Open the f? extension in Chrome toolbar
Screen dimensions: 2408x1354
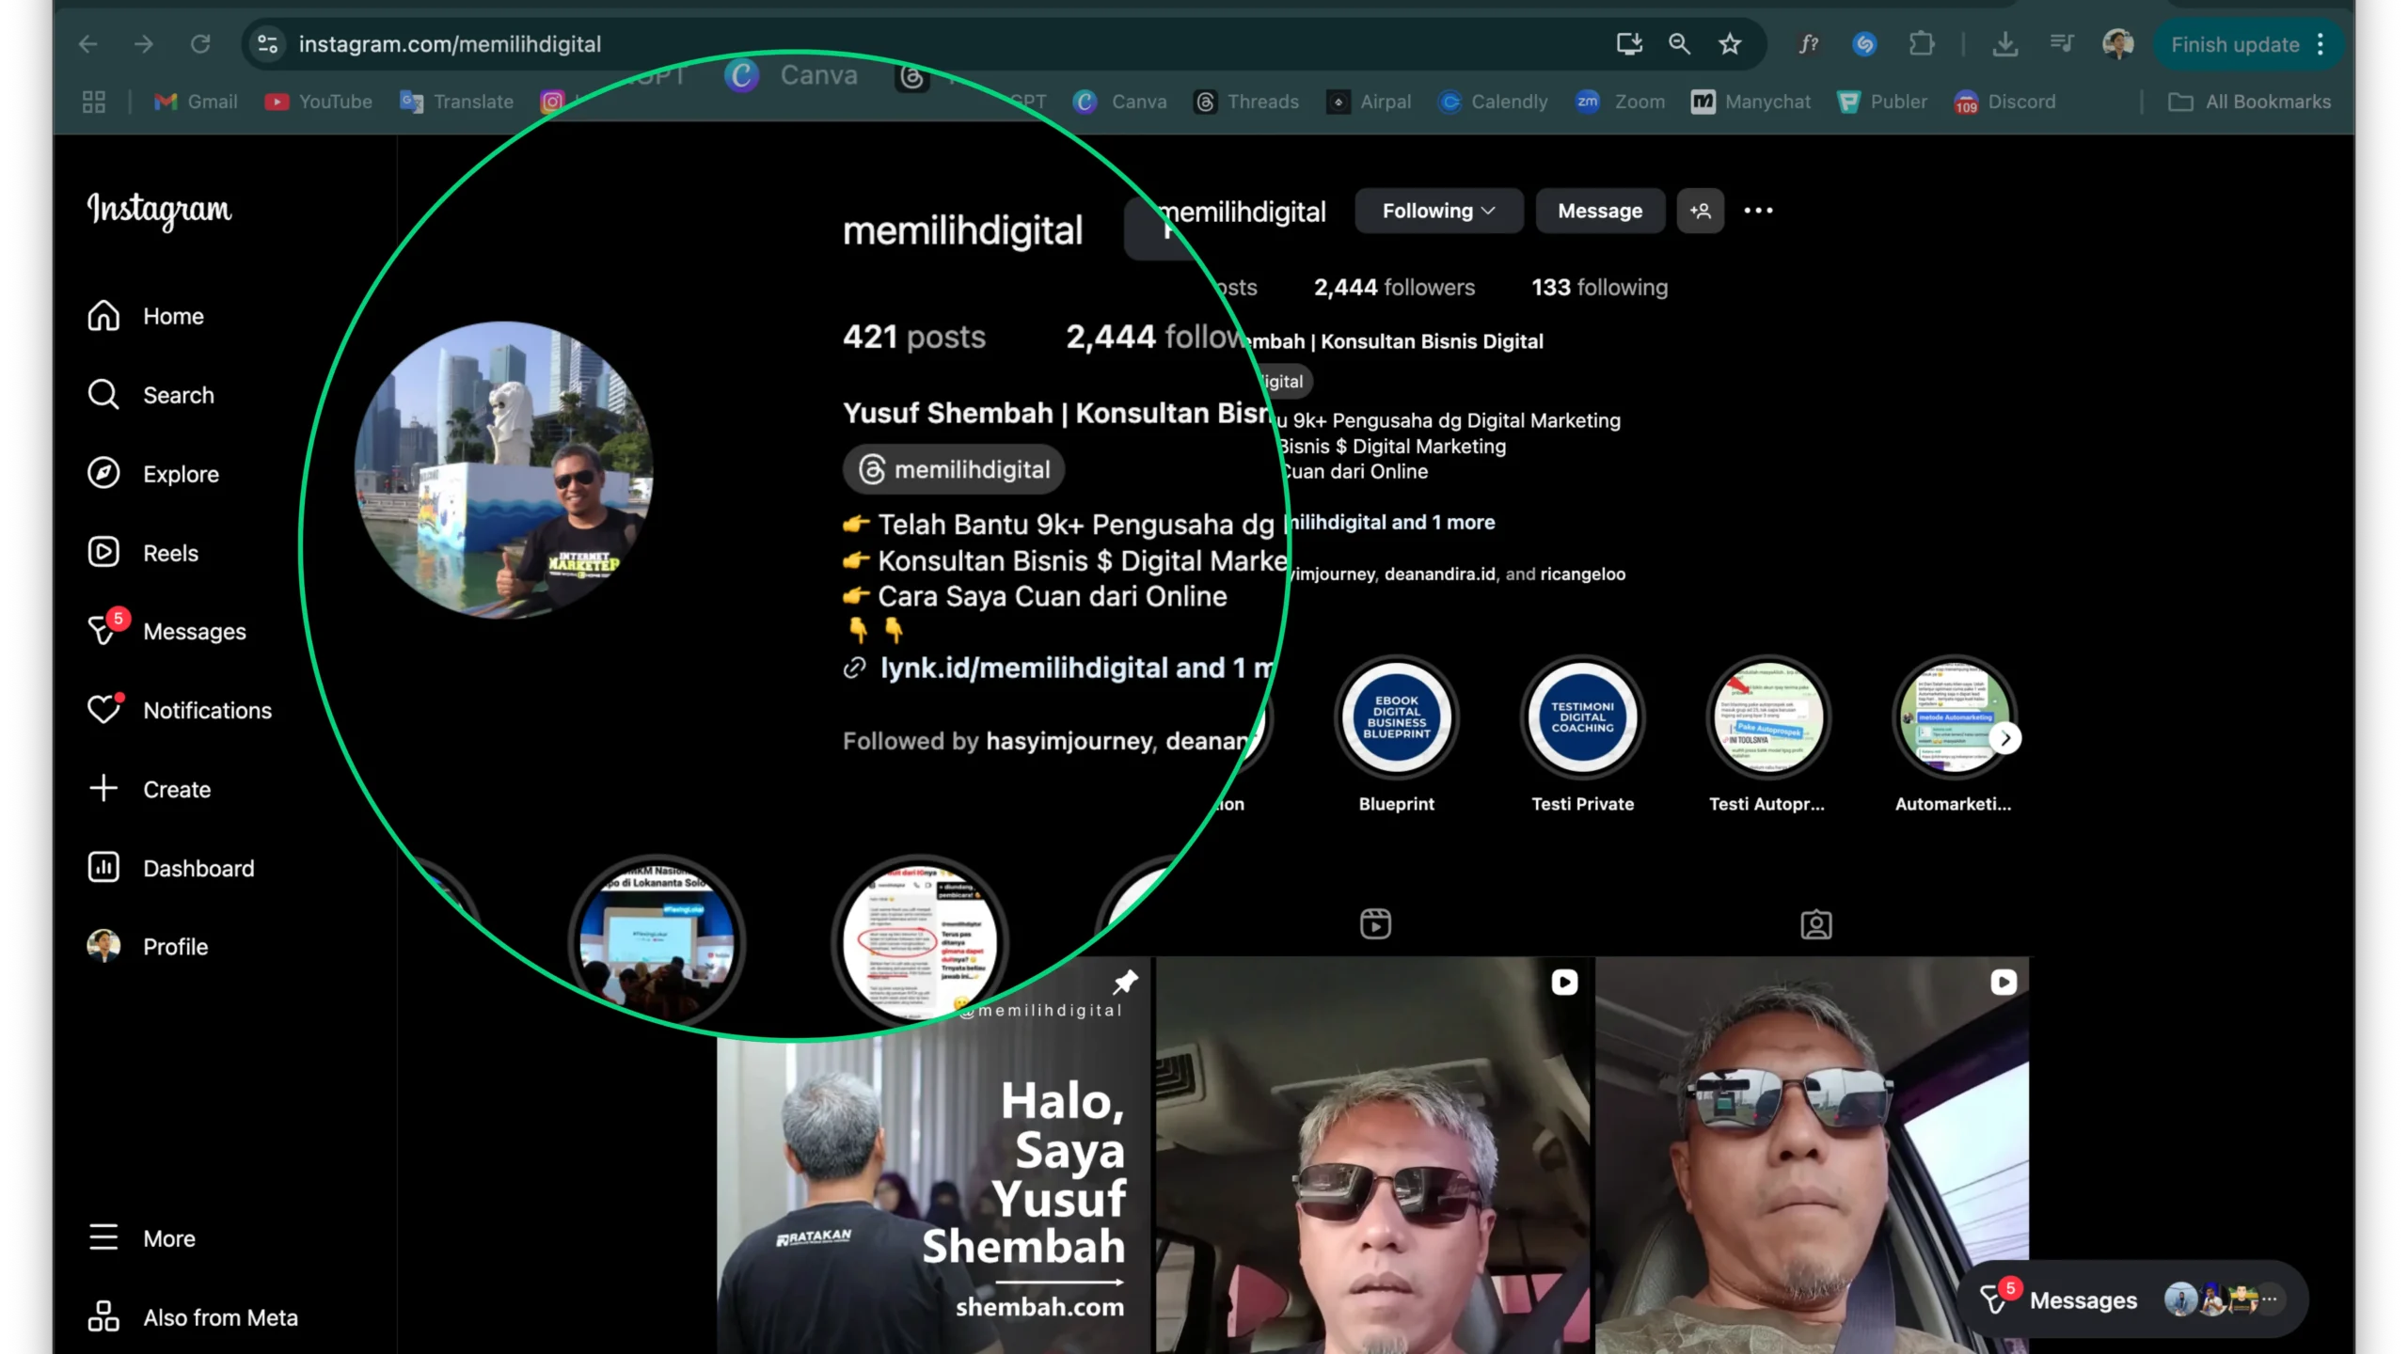pos(1809,44)
